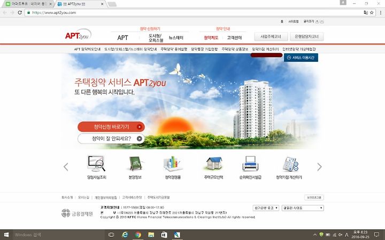
Task: Open the 순위확인서발급 printer icon
Action: (x=250, y=164)
